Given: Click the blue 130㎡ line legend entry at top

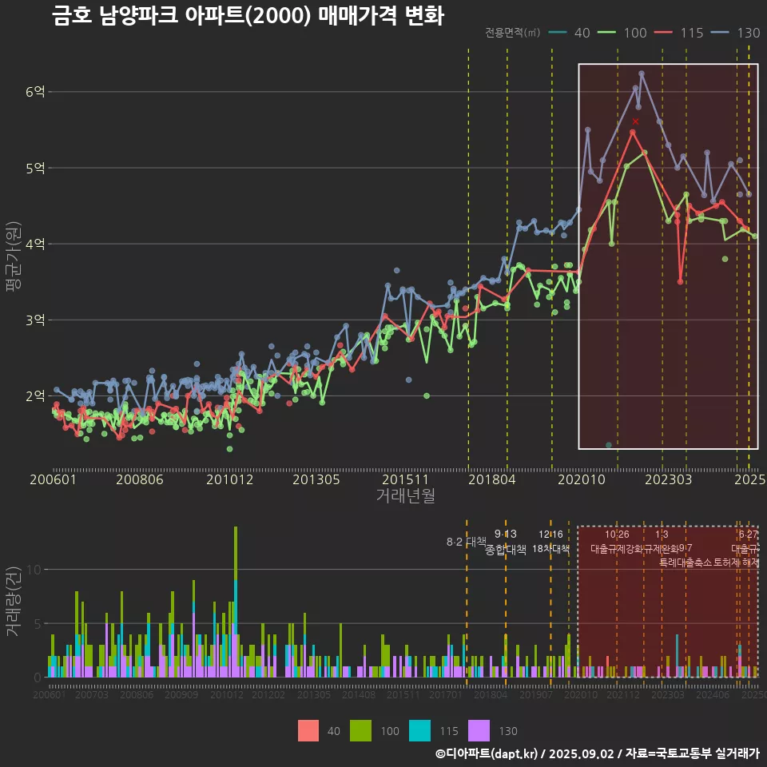Looking at the screenshot, I should tap(735, 33).
